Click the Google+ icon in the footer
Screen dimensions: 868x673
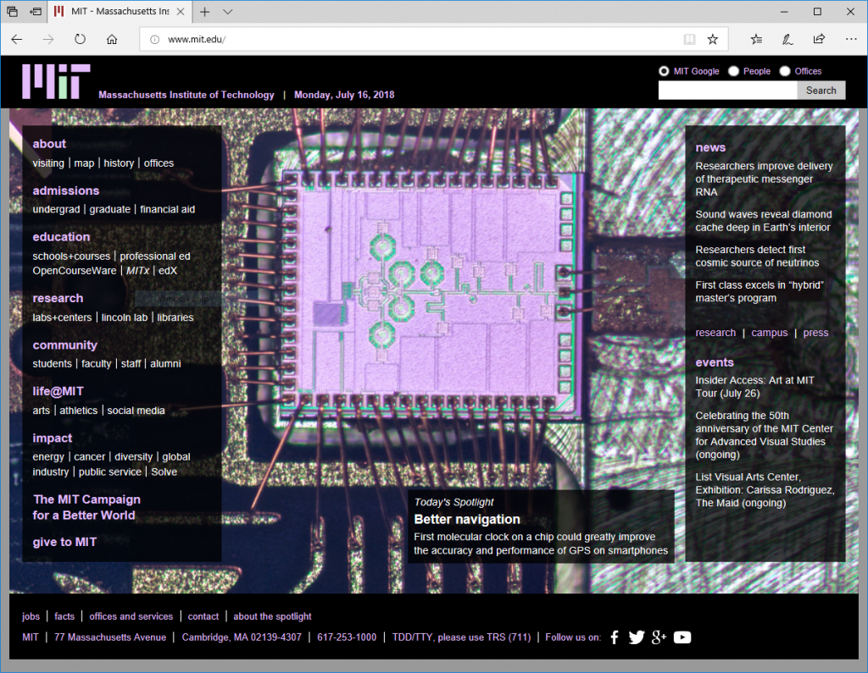[x=659, y=637]
